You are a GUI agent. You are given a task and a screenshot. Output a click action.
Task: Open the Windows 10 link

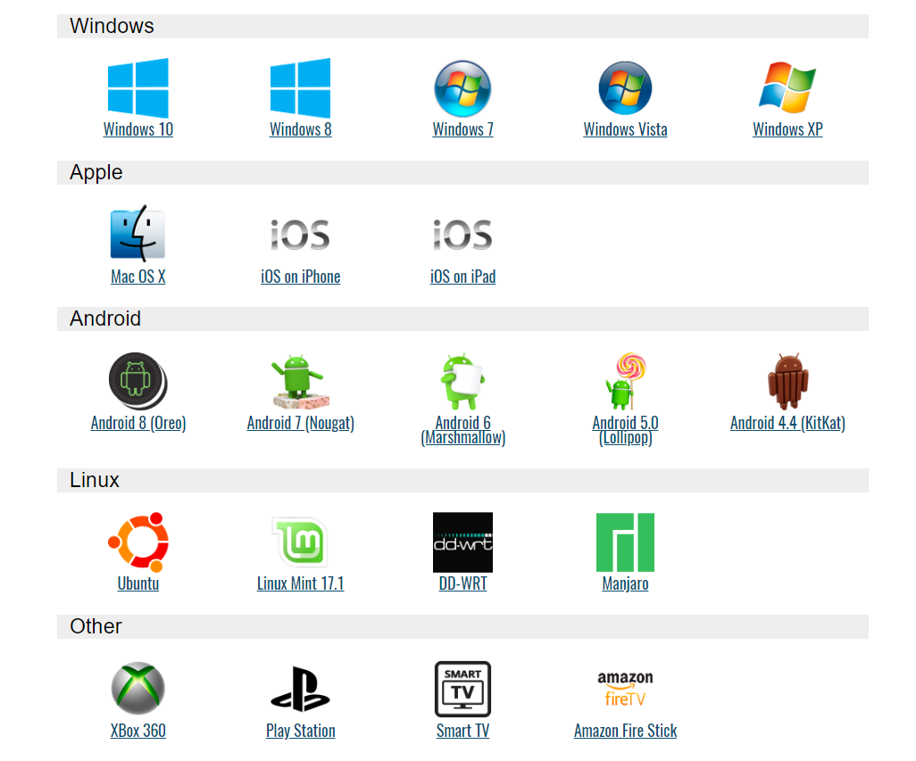point(137,129)
